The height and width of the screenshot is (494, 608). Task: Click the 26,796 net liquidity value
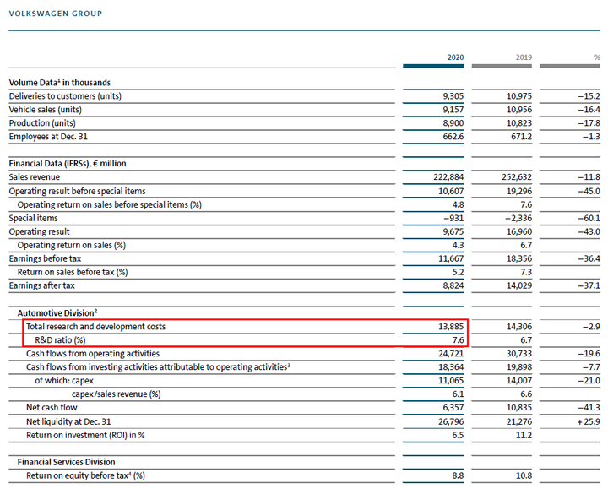451,421
